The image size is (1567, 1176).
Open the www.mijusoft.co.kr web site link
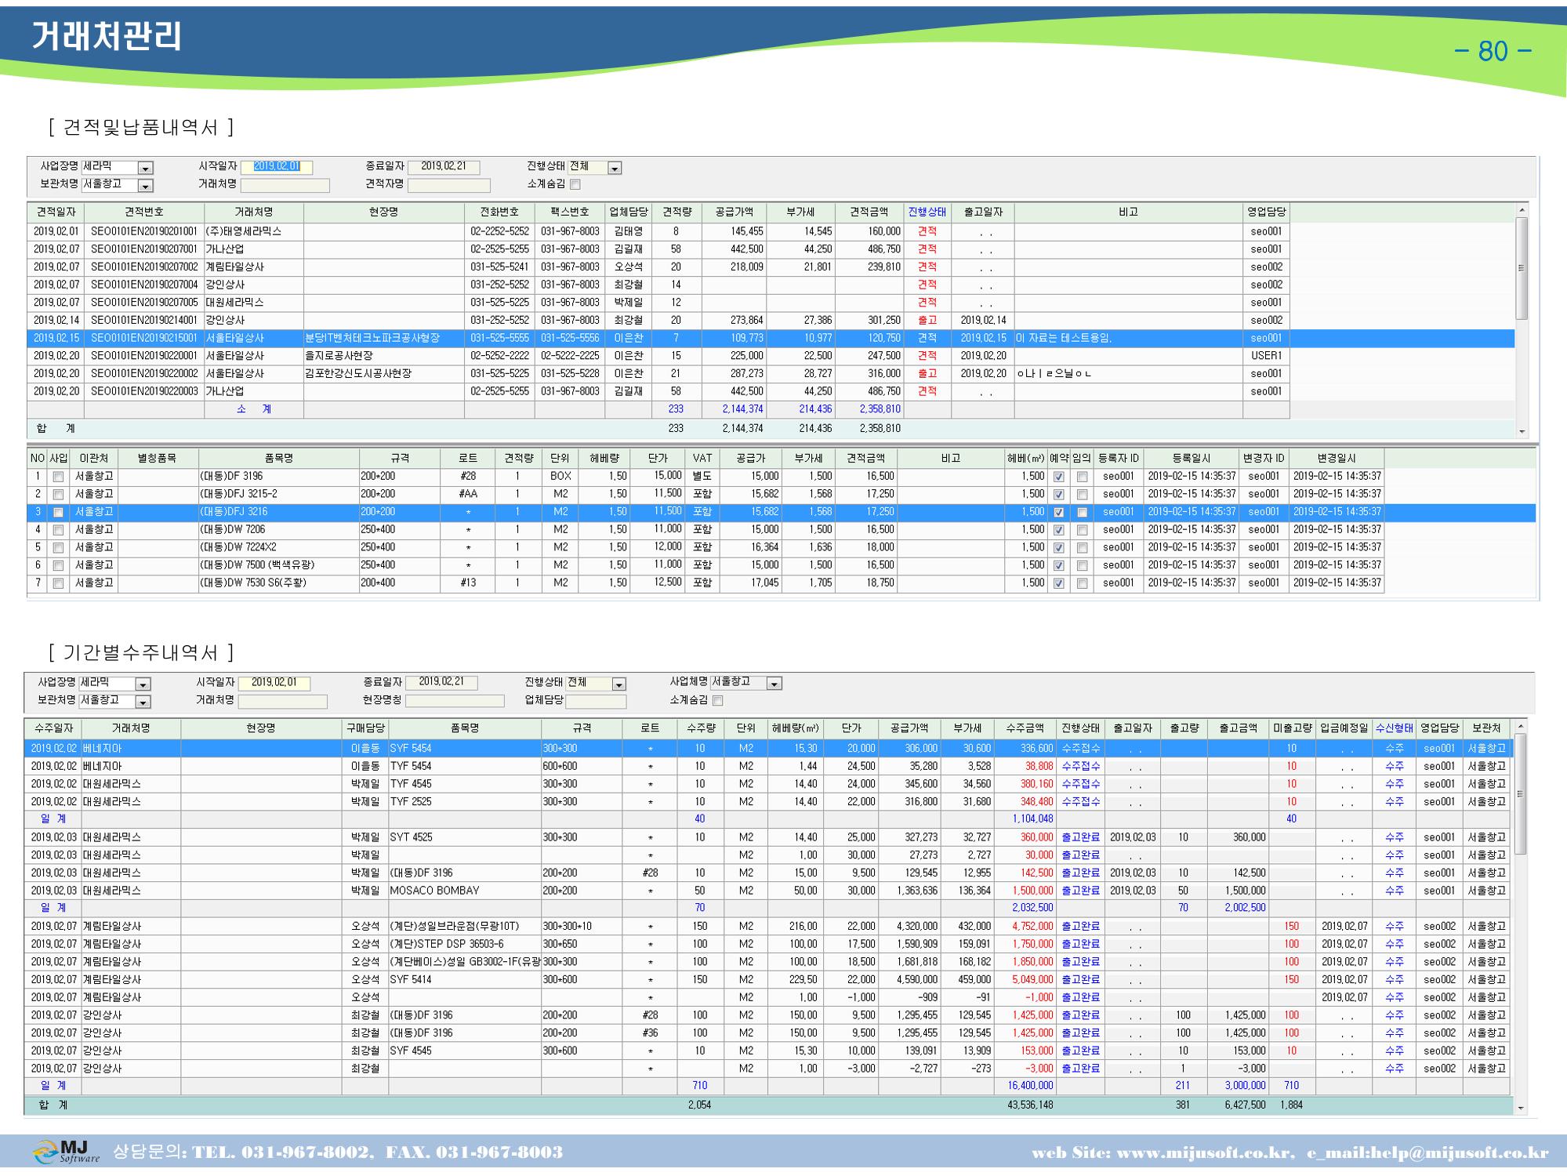pos(1204,1153)
